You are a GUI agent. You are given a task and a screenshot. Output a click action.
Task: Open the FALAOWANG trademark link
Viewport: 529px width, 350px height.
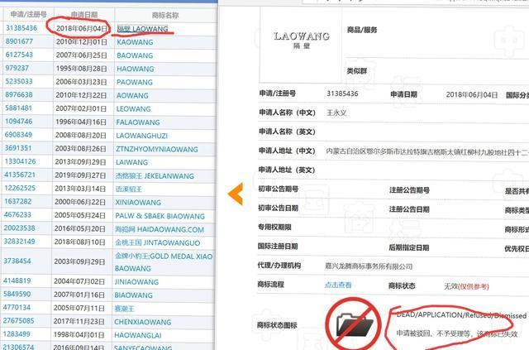pyautogui.click(x=138, y=122)
